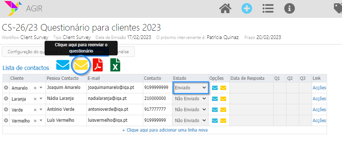Delete the Verde contact row
342x156 pixels.
6,109
